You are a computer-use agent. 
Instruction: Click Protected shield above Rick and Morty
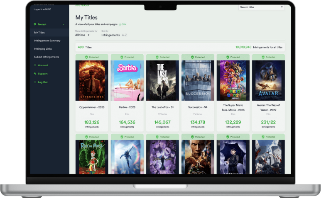(86, 137)
